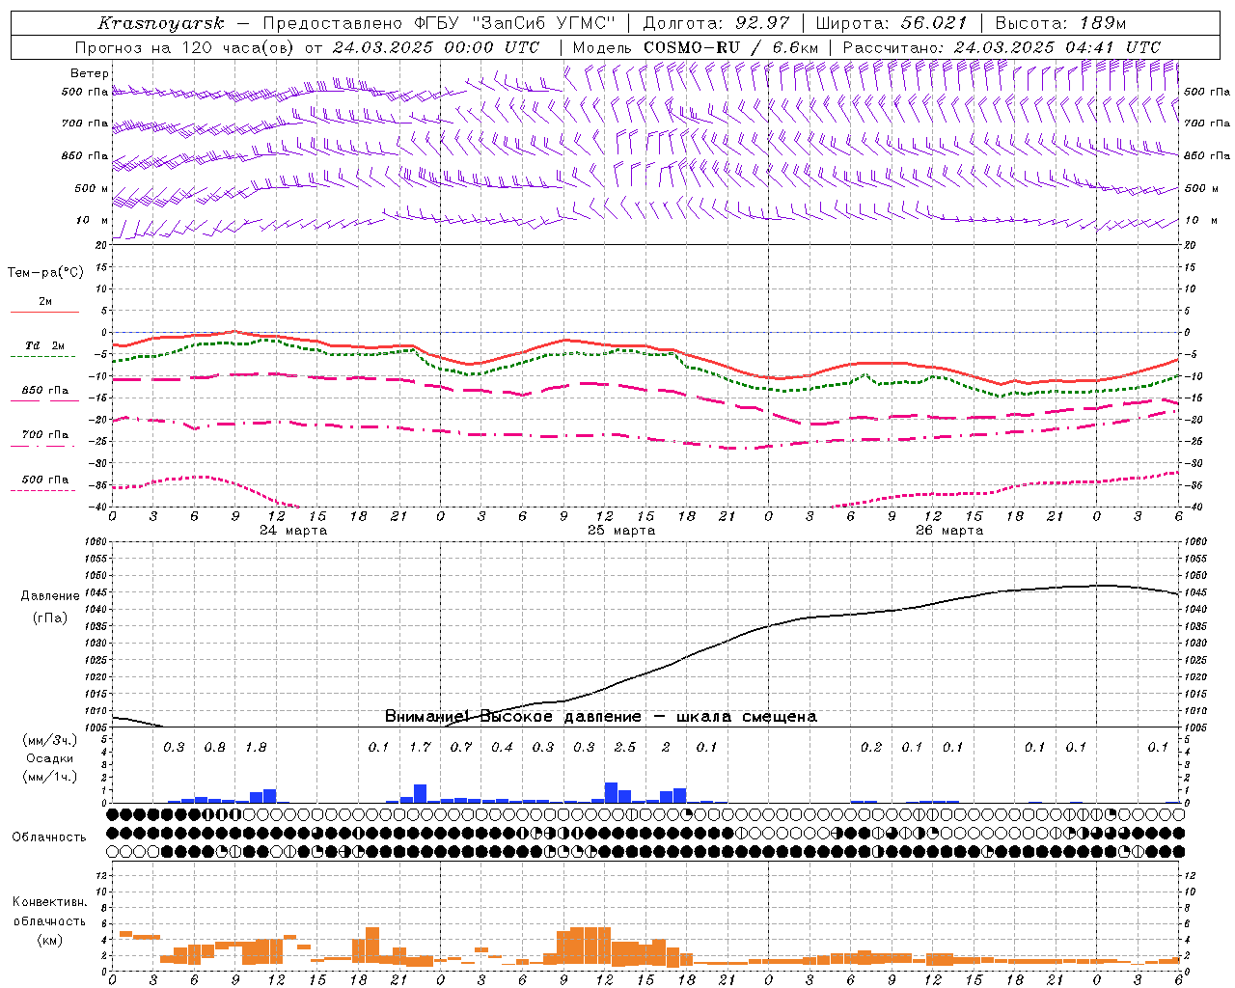Image resolution: width=1235 pixels, height=988 pixels.
Task: Click the Рассчитано: 24.03.2025 04:41 UTC text
Action: click(1002, 47)
